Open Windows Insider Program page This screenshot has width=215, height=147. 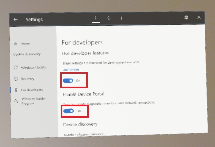(x=34, y=101)
